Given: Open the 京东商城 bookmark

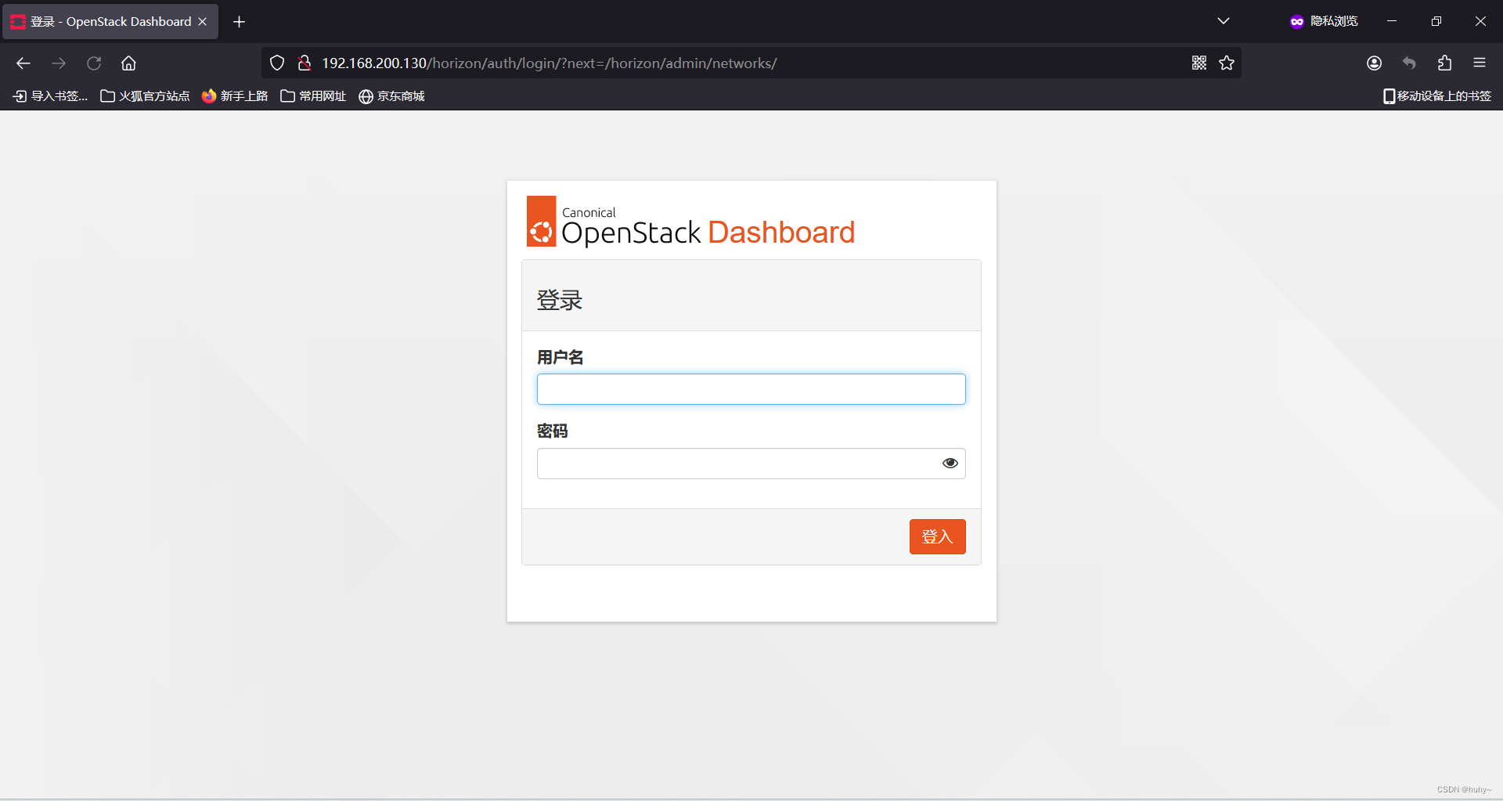Looking at the screenshot, I should 392,96.
